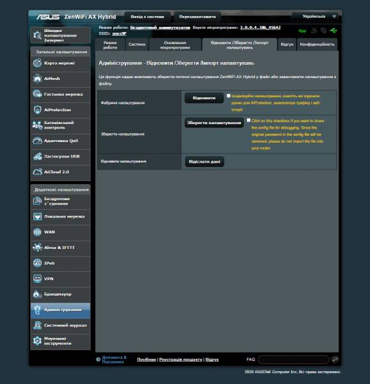The width and height of the screenshot is (370, 384).
Task: Open the VPN monitor icon
Action: click(x=37, y=278)
